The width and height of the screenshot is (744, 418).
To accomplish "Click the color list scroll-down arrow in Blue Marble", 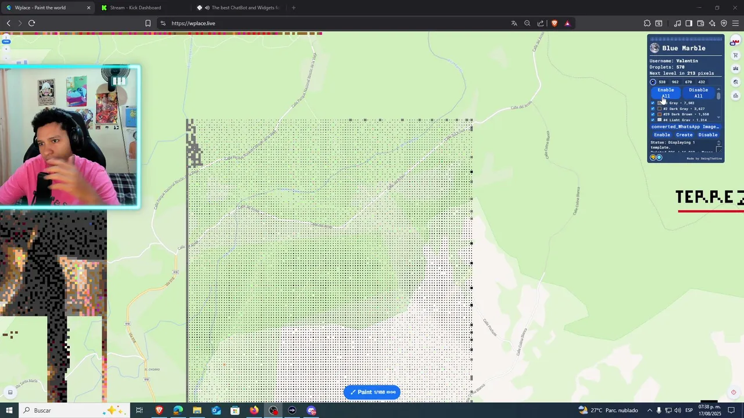I will coord(718,118).
